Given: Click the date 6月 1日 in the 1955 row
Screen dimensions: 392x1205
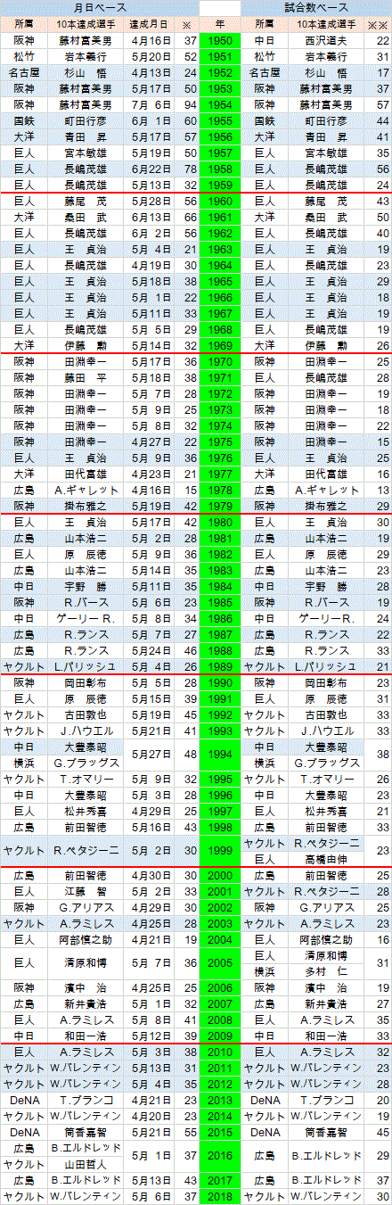Looking at the screenshot, I should coord(151,121).
